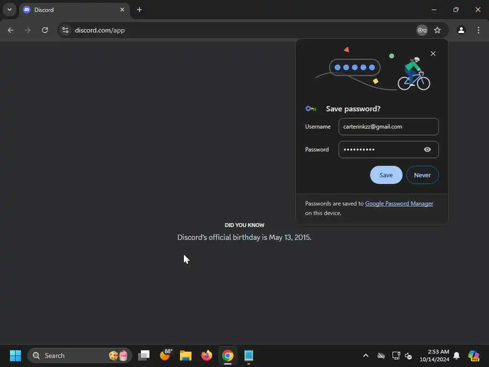The image size is (489, 367).
Task: Open the Google Password Manager link
Action: pos(399,204)
